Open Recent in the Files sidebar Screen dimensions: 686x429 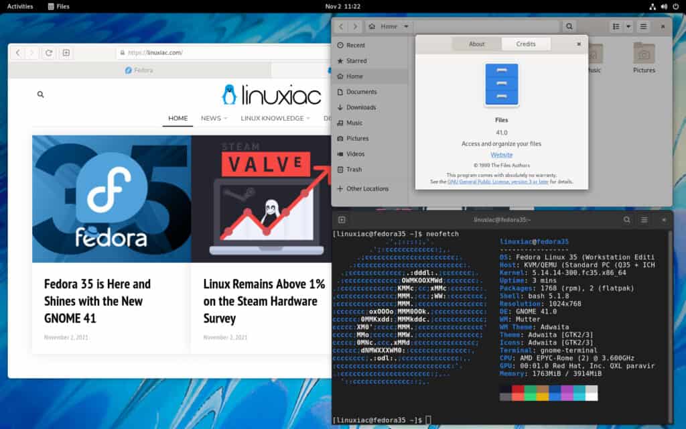click(x=370, y=45)
